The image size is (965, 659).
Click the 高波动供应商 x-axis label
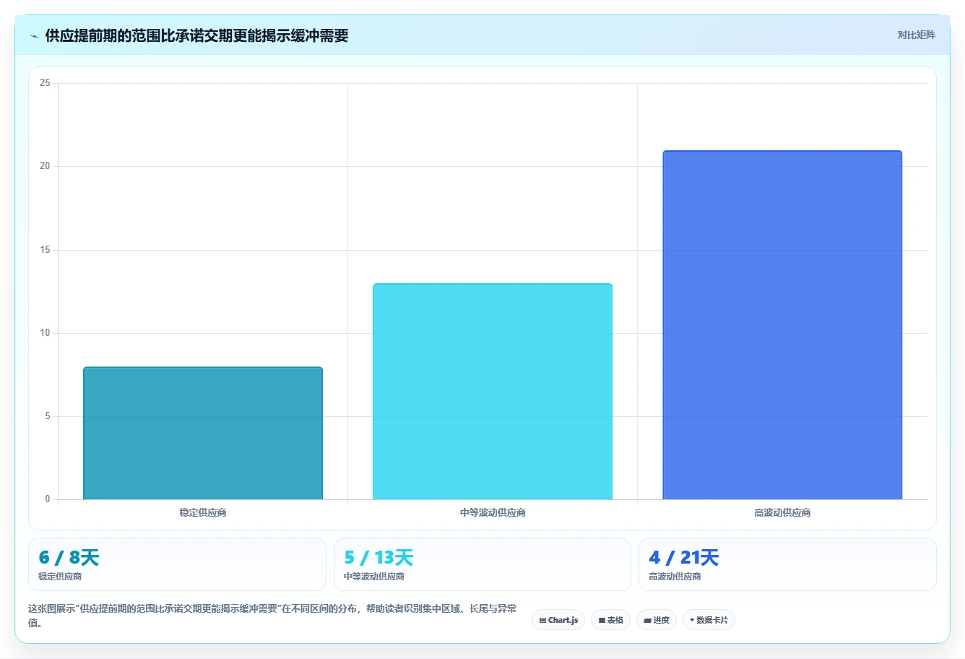pyautogui.click(x=782, y=512)
